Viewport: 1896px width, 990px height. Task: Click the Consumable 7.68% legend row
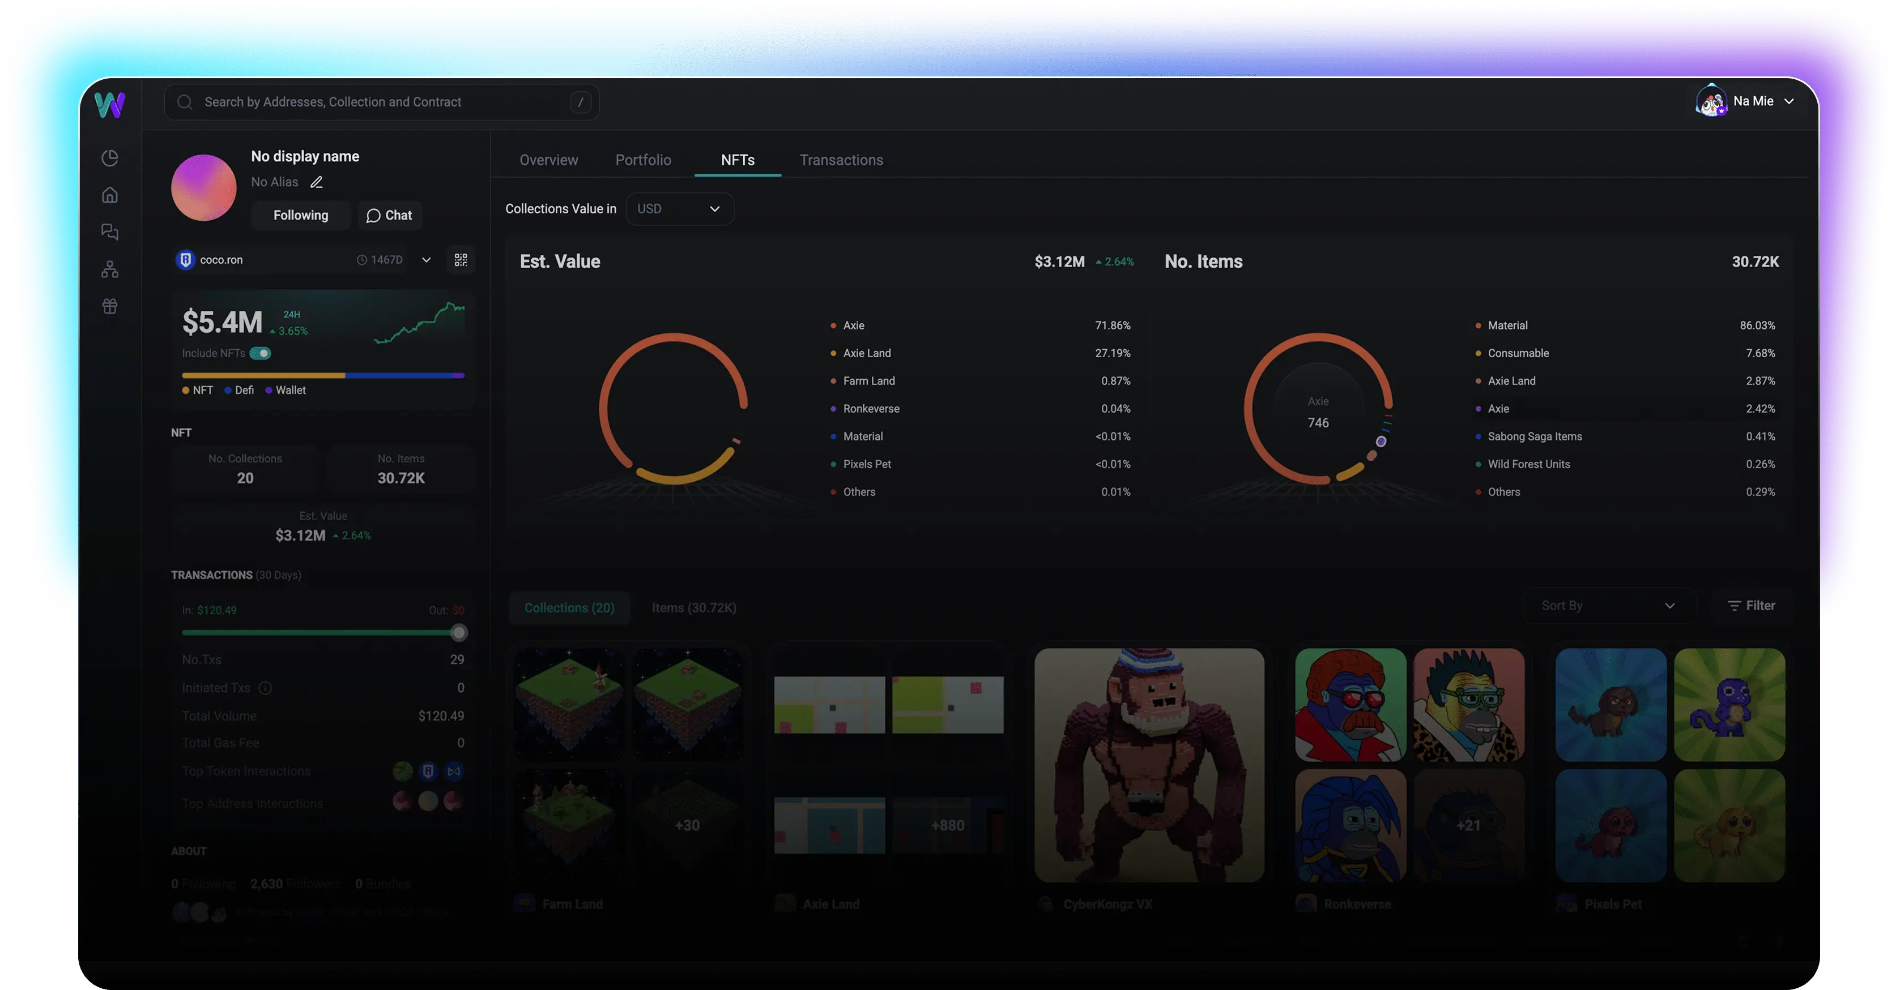pos(1625,353)
